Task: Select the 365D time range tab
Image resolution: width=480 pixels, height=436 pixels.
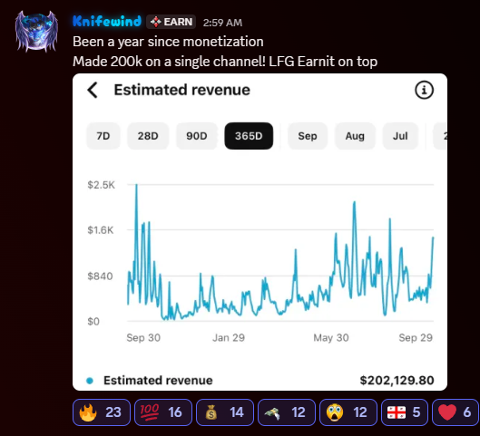Action: (249, 136)
